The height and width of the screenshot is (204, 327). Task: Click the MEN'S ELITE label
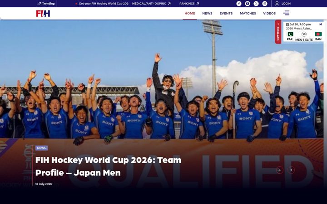[304, 39]
